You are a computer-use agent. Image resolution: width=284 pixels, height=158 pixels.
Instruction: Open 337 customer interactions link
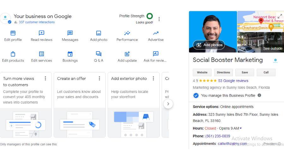coord(37,22)
